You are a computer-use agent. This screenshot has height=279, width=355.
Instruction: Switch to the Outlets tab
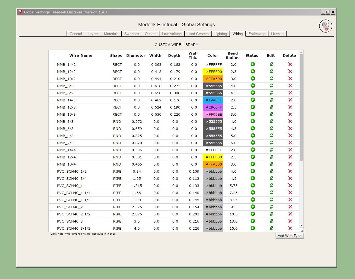coord(150,34)
